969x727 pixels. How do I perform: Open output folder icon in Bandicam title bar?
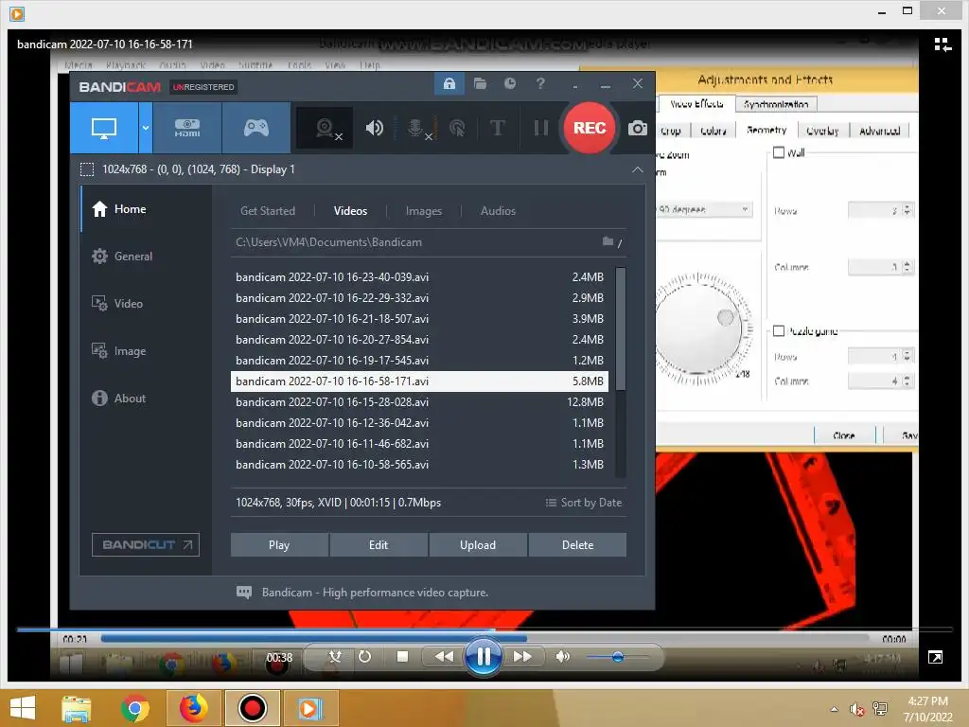[480, 83]
